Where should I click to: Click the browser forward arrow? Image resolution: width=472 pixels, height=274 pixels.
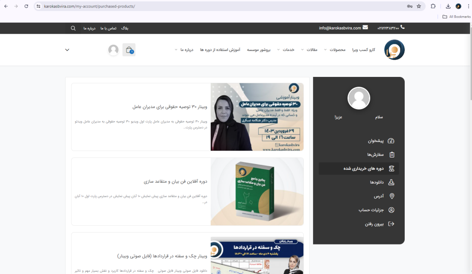coord(16,6)
